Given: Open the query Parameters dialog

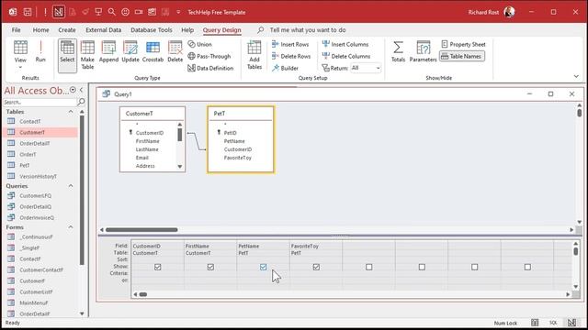Looking at the screenshot, I should (423, 51).
